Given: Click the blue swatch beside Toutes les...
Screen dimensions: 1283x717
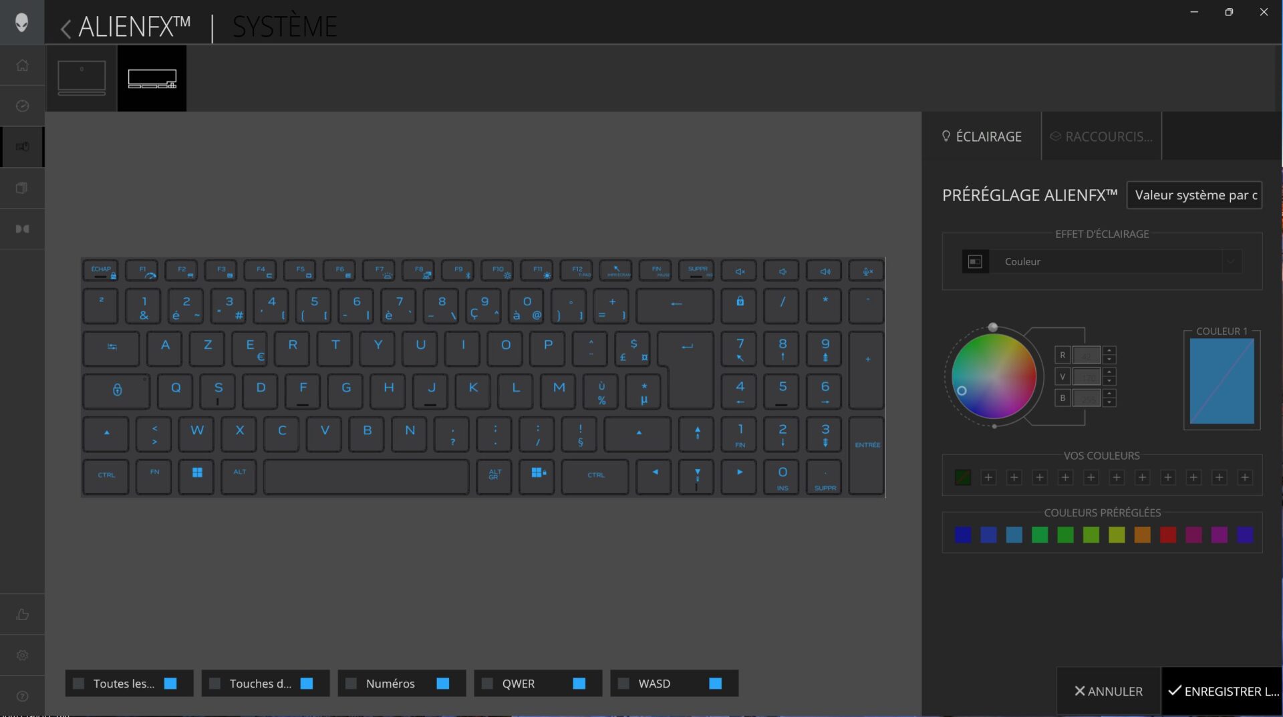Looking at the screenshot, I should pyautogui.click(x=170, y=684).
